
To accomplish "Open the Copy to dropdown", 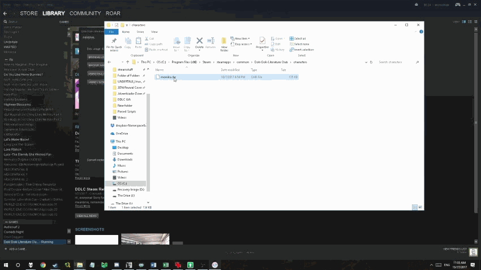I will [x=187, y=43].
